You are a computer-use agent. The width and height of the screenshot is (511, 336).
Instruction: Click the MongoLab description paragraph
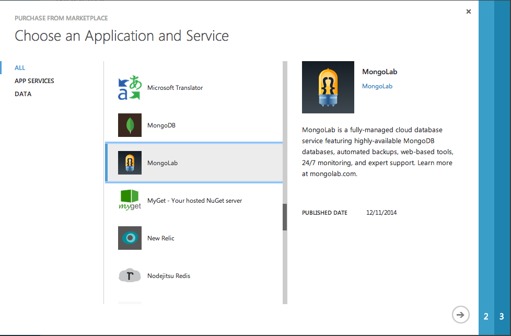point(378,152)
